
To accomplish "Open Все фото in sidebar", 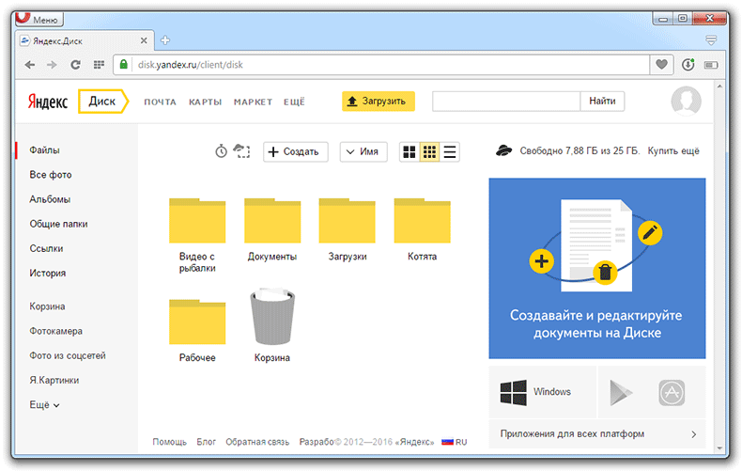I will [50, 175].
